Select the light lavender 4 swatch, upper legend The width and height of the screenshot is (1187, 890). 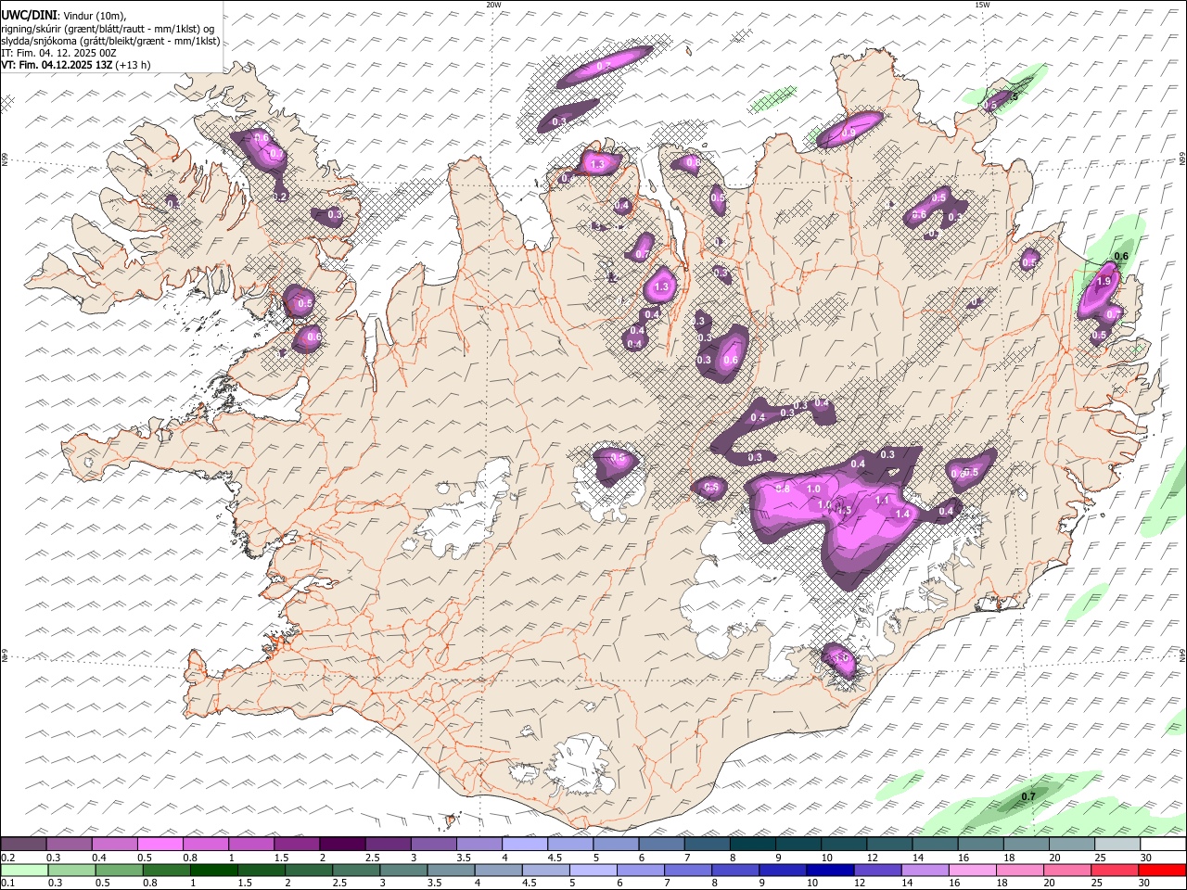coord(525,844)
